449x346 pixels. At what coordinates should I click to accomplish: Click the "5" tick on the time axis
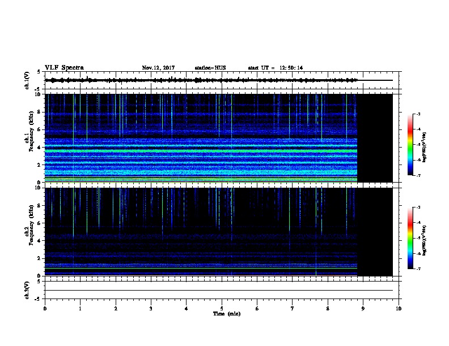222,309
